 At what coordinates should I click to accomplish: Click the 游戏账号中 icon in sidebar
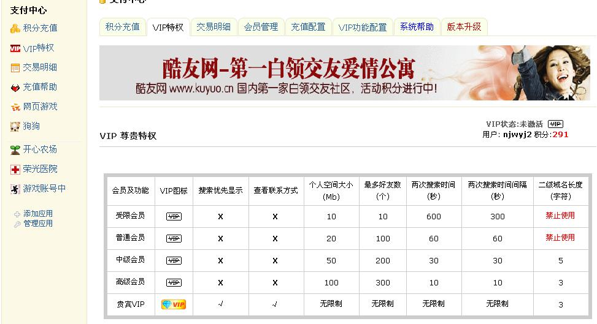pos(15,189)
